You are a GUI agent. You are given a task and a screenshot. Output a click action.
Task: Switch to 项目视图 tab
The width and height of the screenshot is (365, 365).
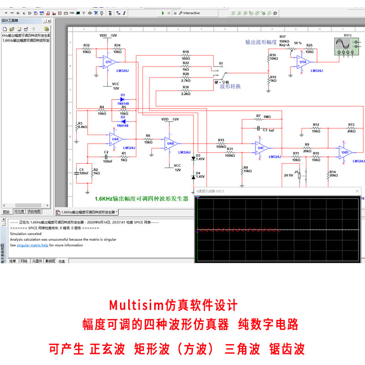tap(34, 212)
